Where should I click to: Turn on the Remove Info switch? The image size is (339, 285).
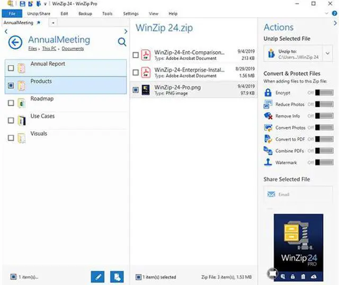[324, 116]
